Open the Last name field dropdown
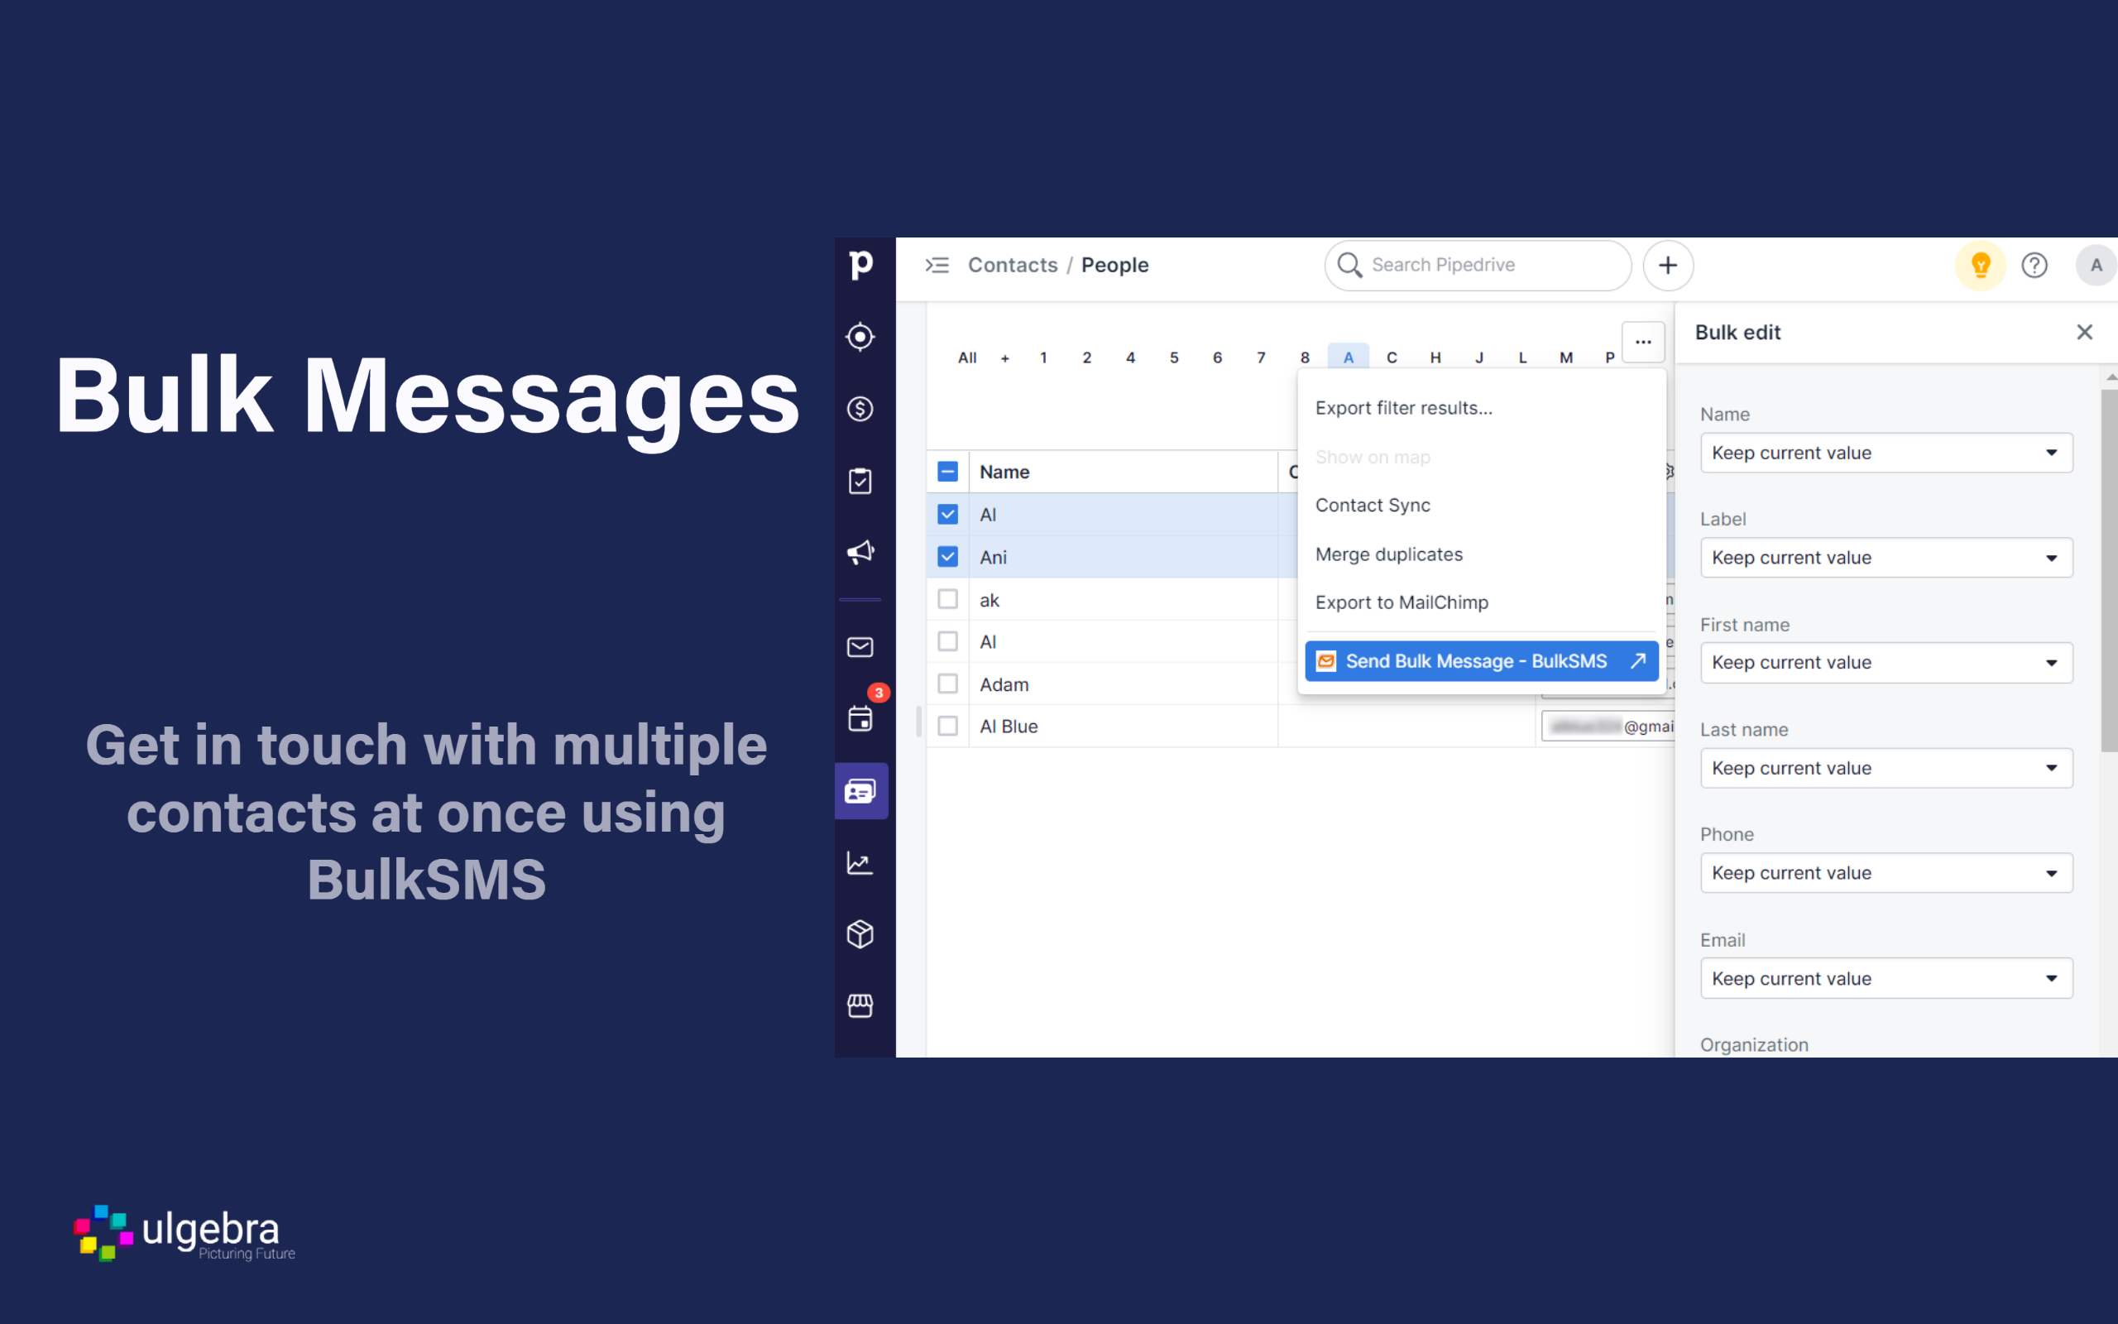The width and height of the screenshot is (2118, 1324). [1886, 768]
